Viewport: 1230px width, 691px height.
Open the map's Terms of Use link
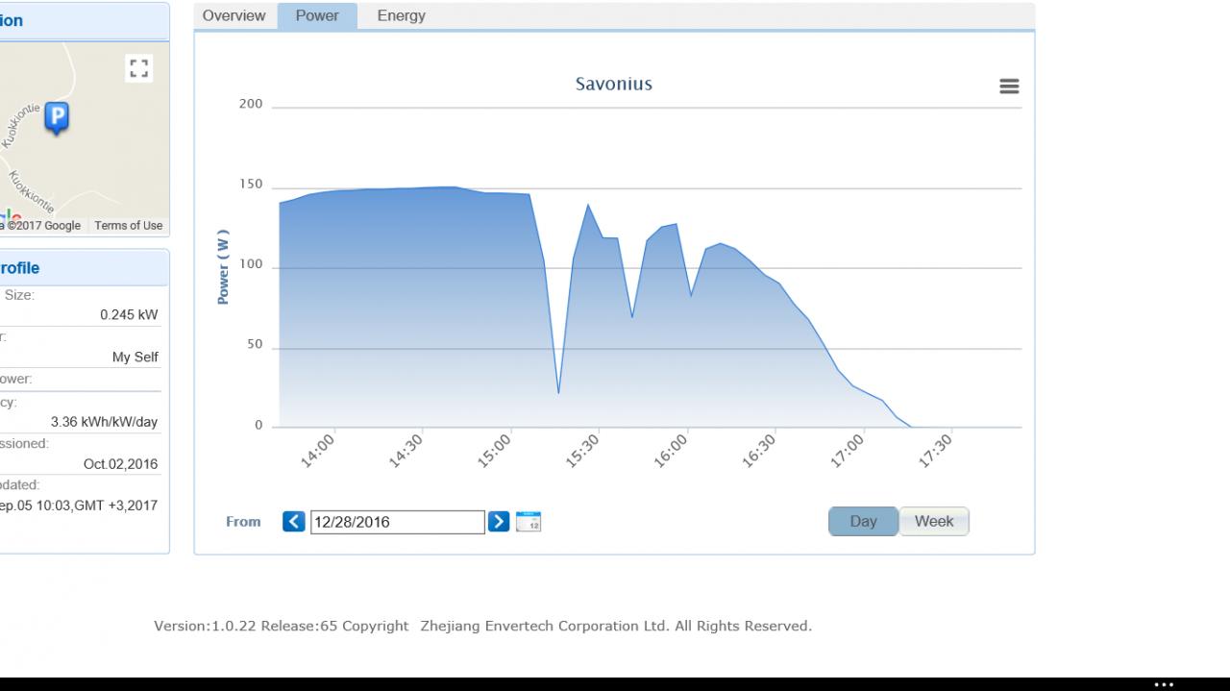click(129, 226)
